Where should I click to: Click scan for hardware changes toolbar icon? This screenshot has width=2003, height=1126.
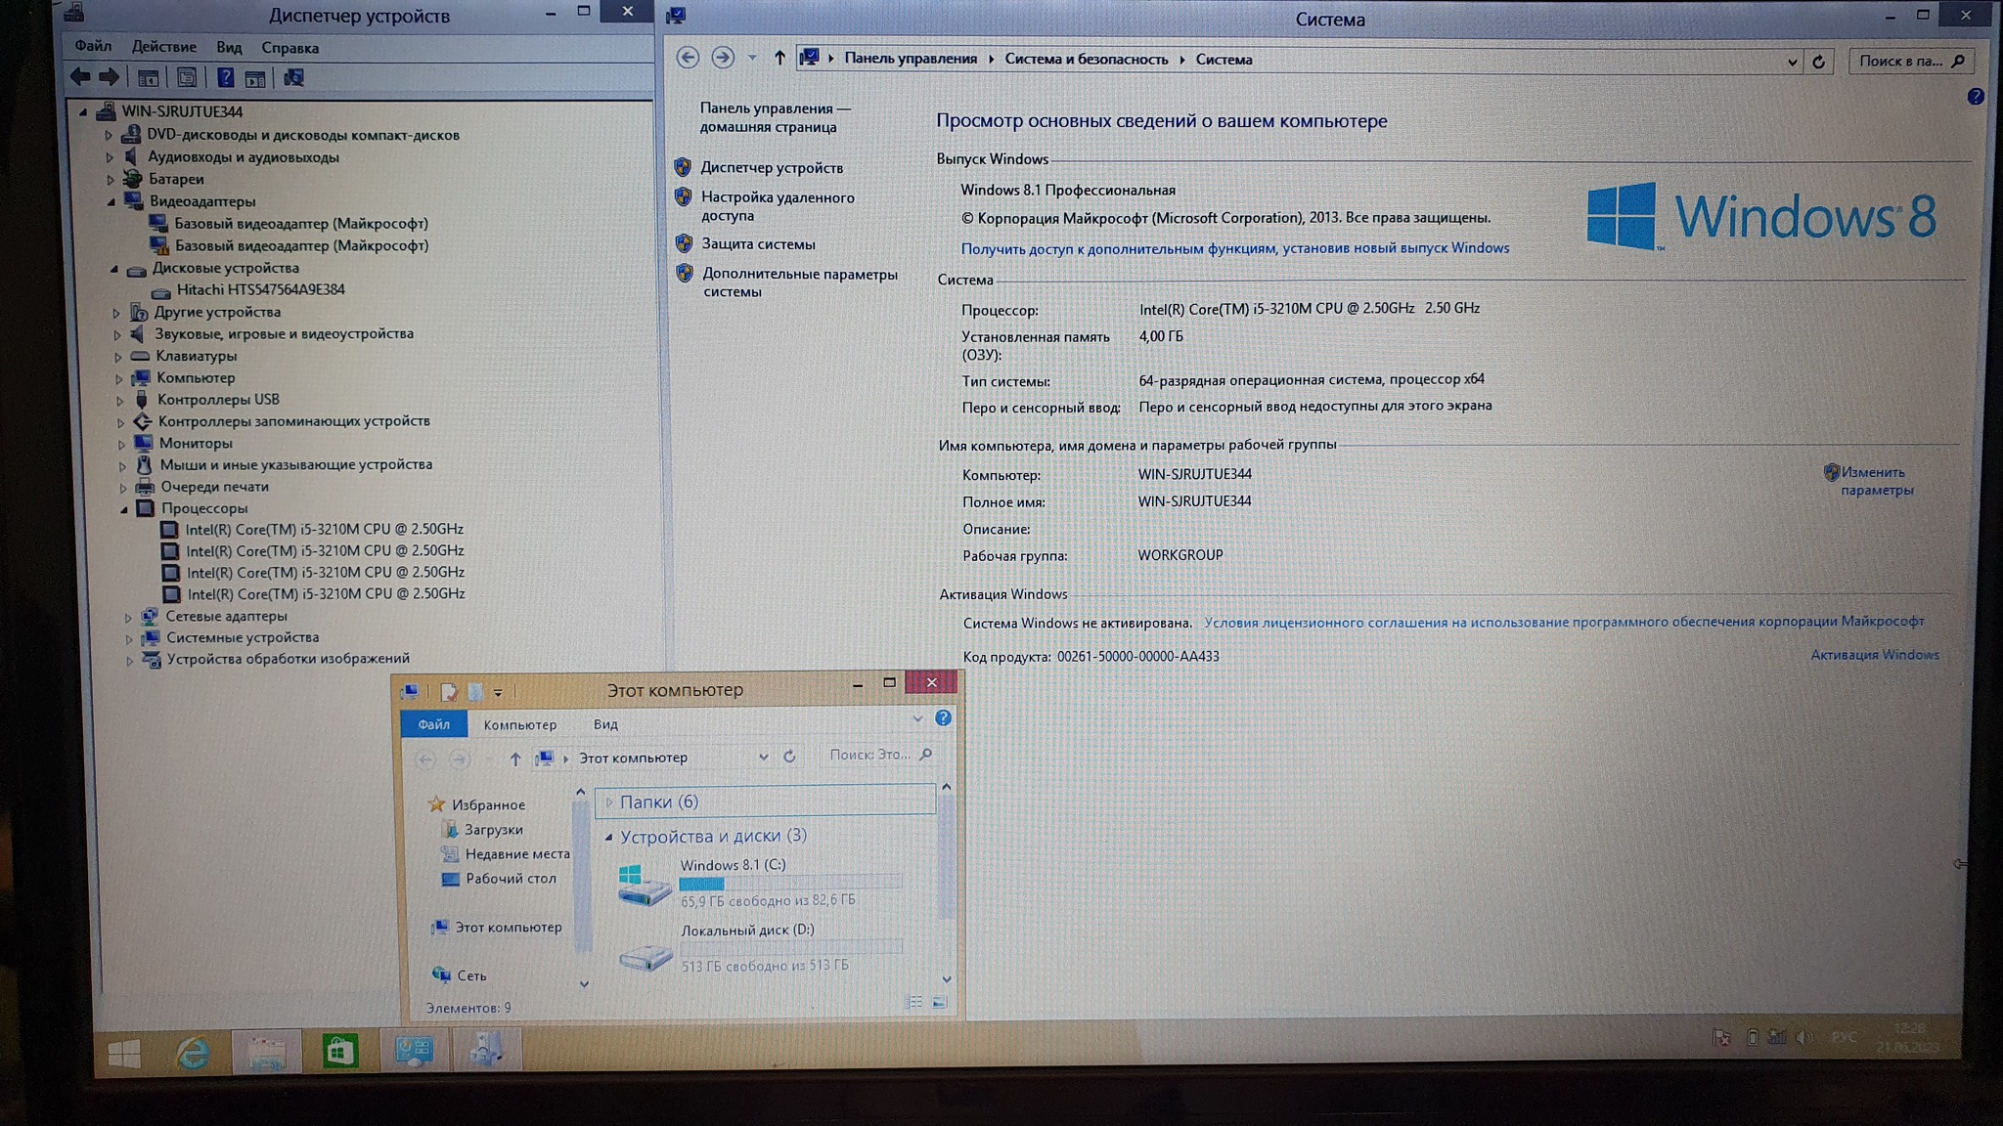tap(293, 78)
